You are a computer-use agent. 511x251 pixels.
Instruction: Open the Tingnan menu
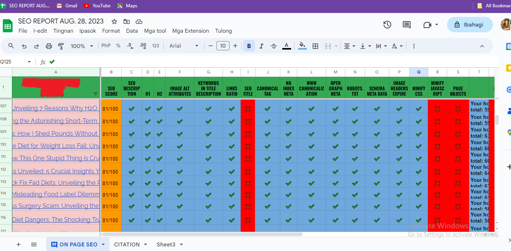point(63,31)
